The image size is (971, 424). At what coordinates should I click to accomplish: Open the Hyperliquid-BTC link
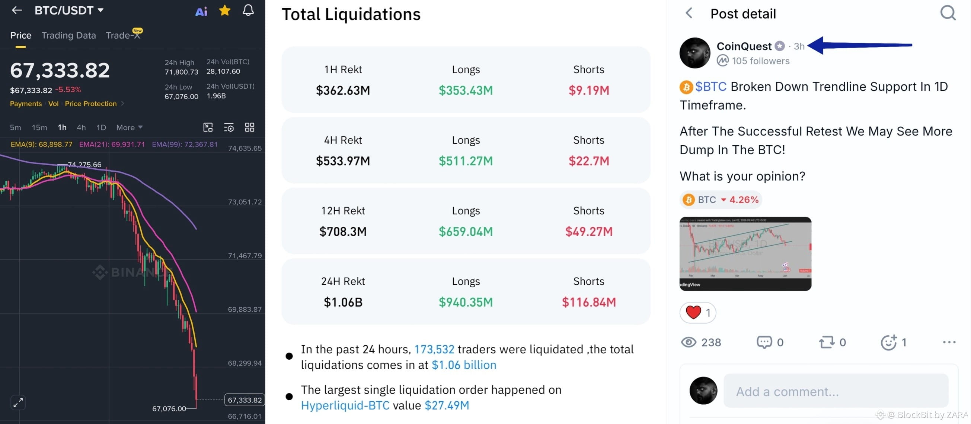pyautogui.click(x=345, y=405)
